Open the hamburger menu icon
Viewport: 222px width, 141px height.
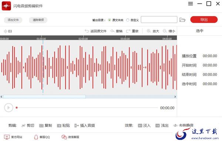click(191, 4)
